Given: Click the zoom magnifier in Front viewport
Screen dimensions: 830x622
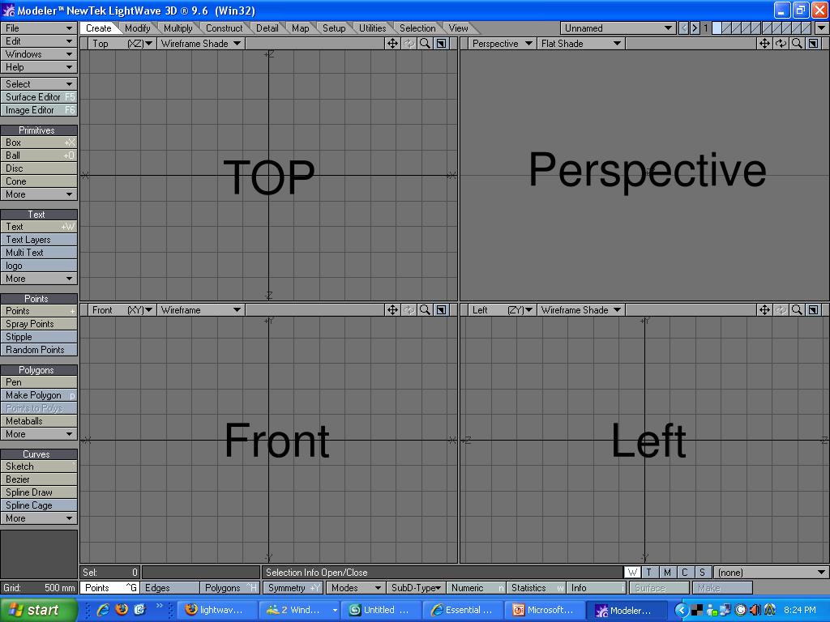Looking at the screenshot, I should coord(425,310).
